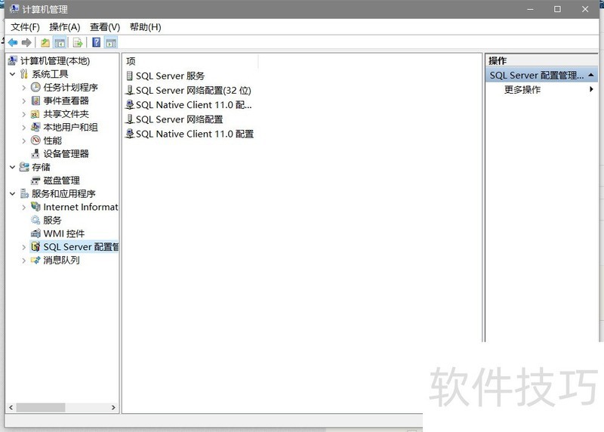Viewport: 604px width, 432px height.
Task: Collapse the 系统工具 tree node
Action: (x=13, y=74)
